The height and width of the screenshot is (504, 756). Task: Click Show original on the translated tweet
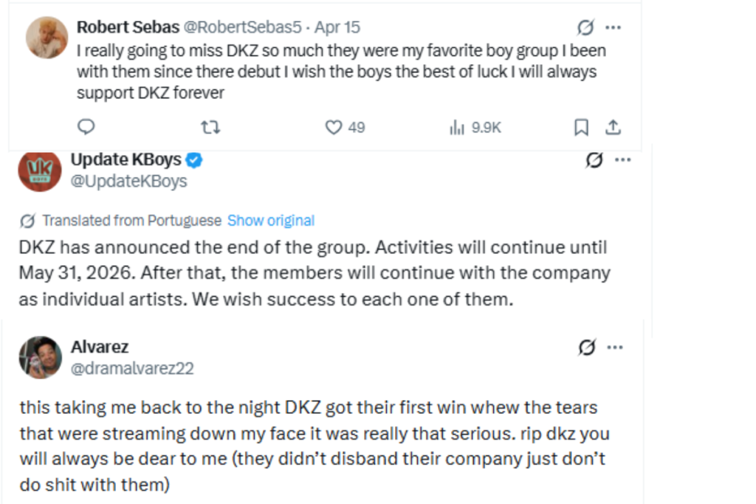[x=270, y=220]
